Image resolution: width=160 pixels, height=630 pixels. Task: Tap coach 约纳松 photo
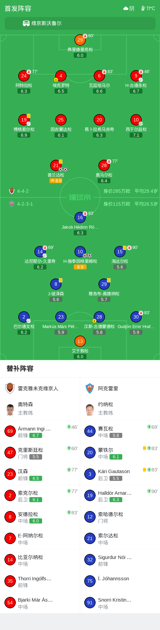[x=90, y=410]
